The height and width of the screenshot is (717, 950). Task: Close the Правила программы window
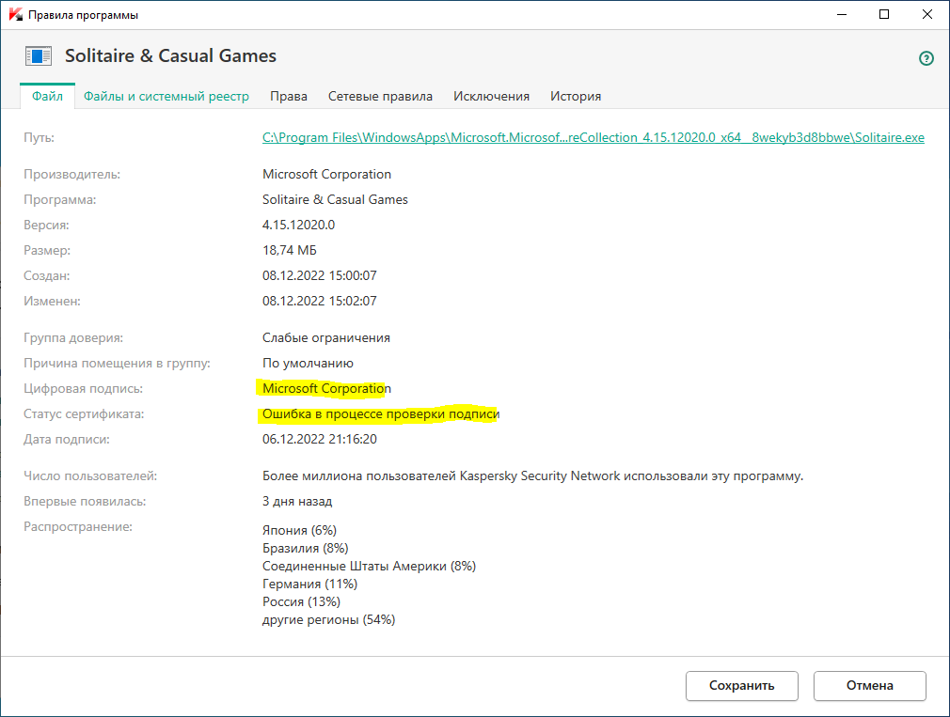click(927, 14)
